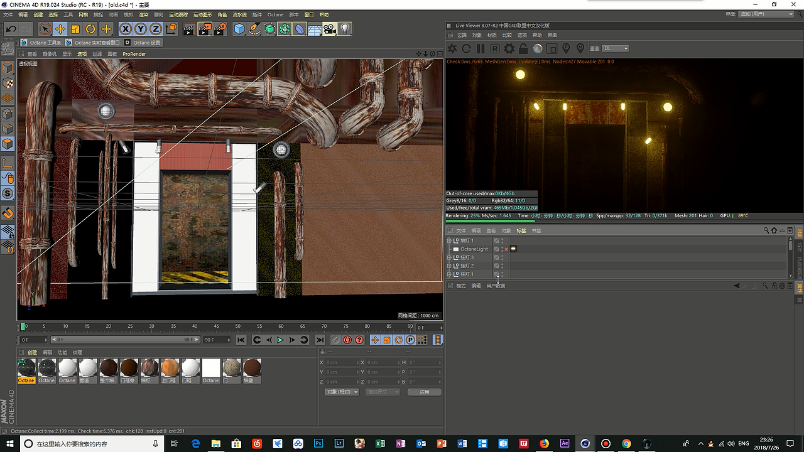Expand the 挂灯.2 object
Viewport: 804px width, 452px height.
tap(449, 266)
